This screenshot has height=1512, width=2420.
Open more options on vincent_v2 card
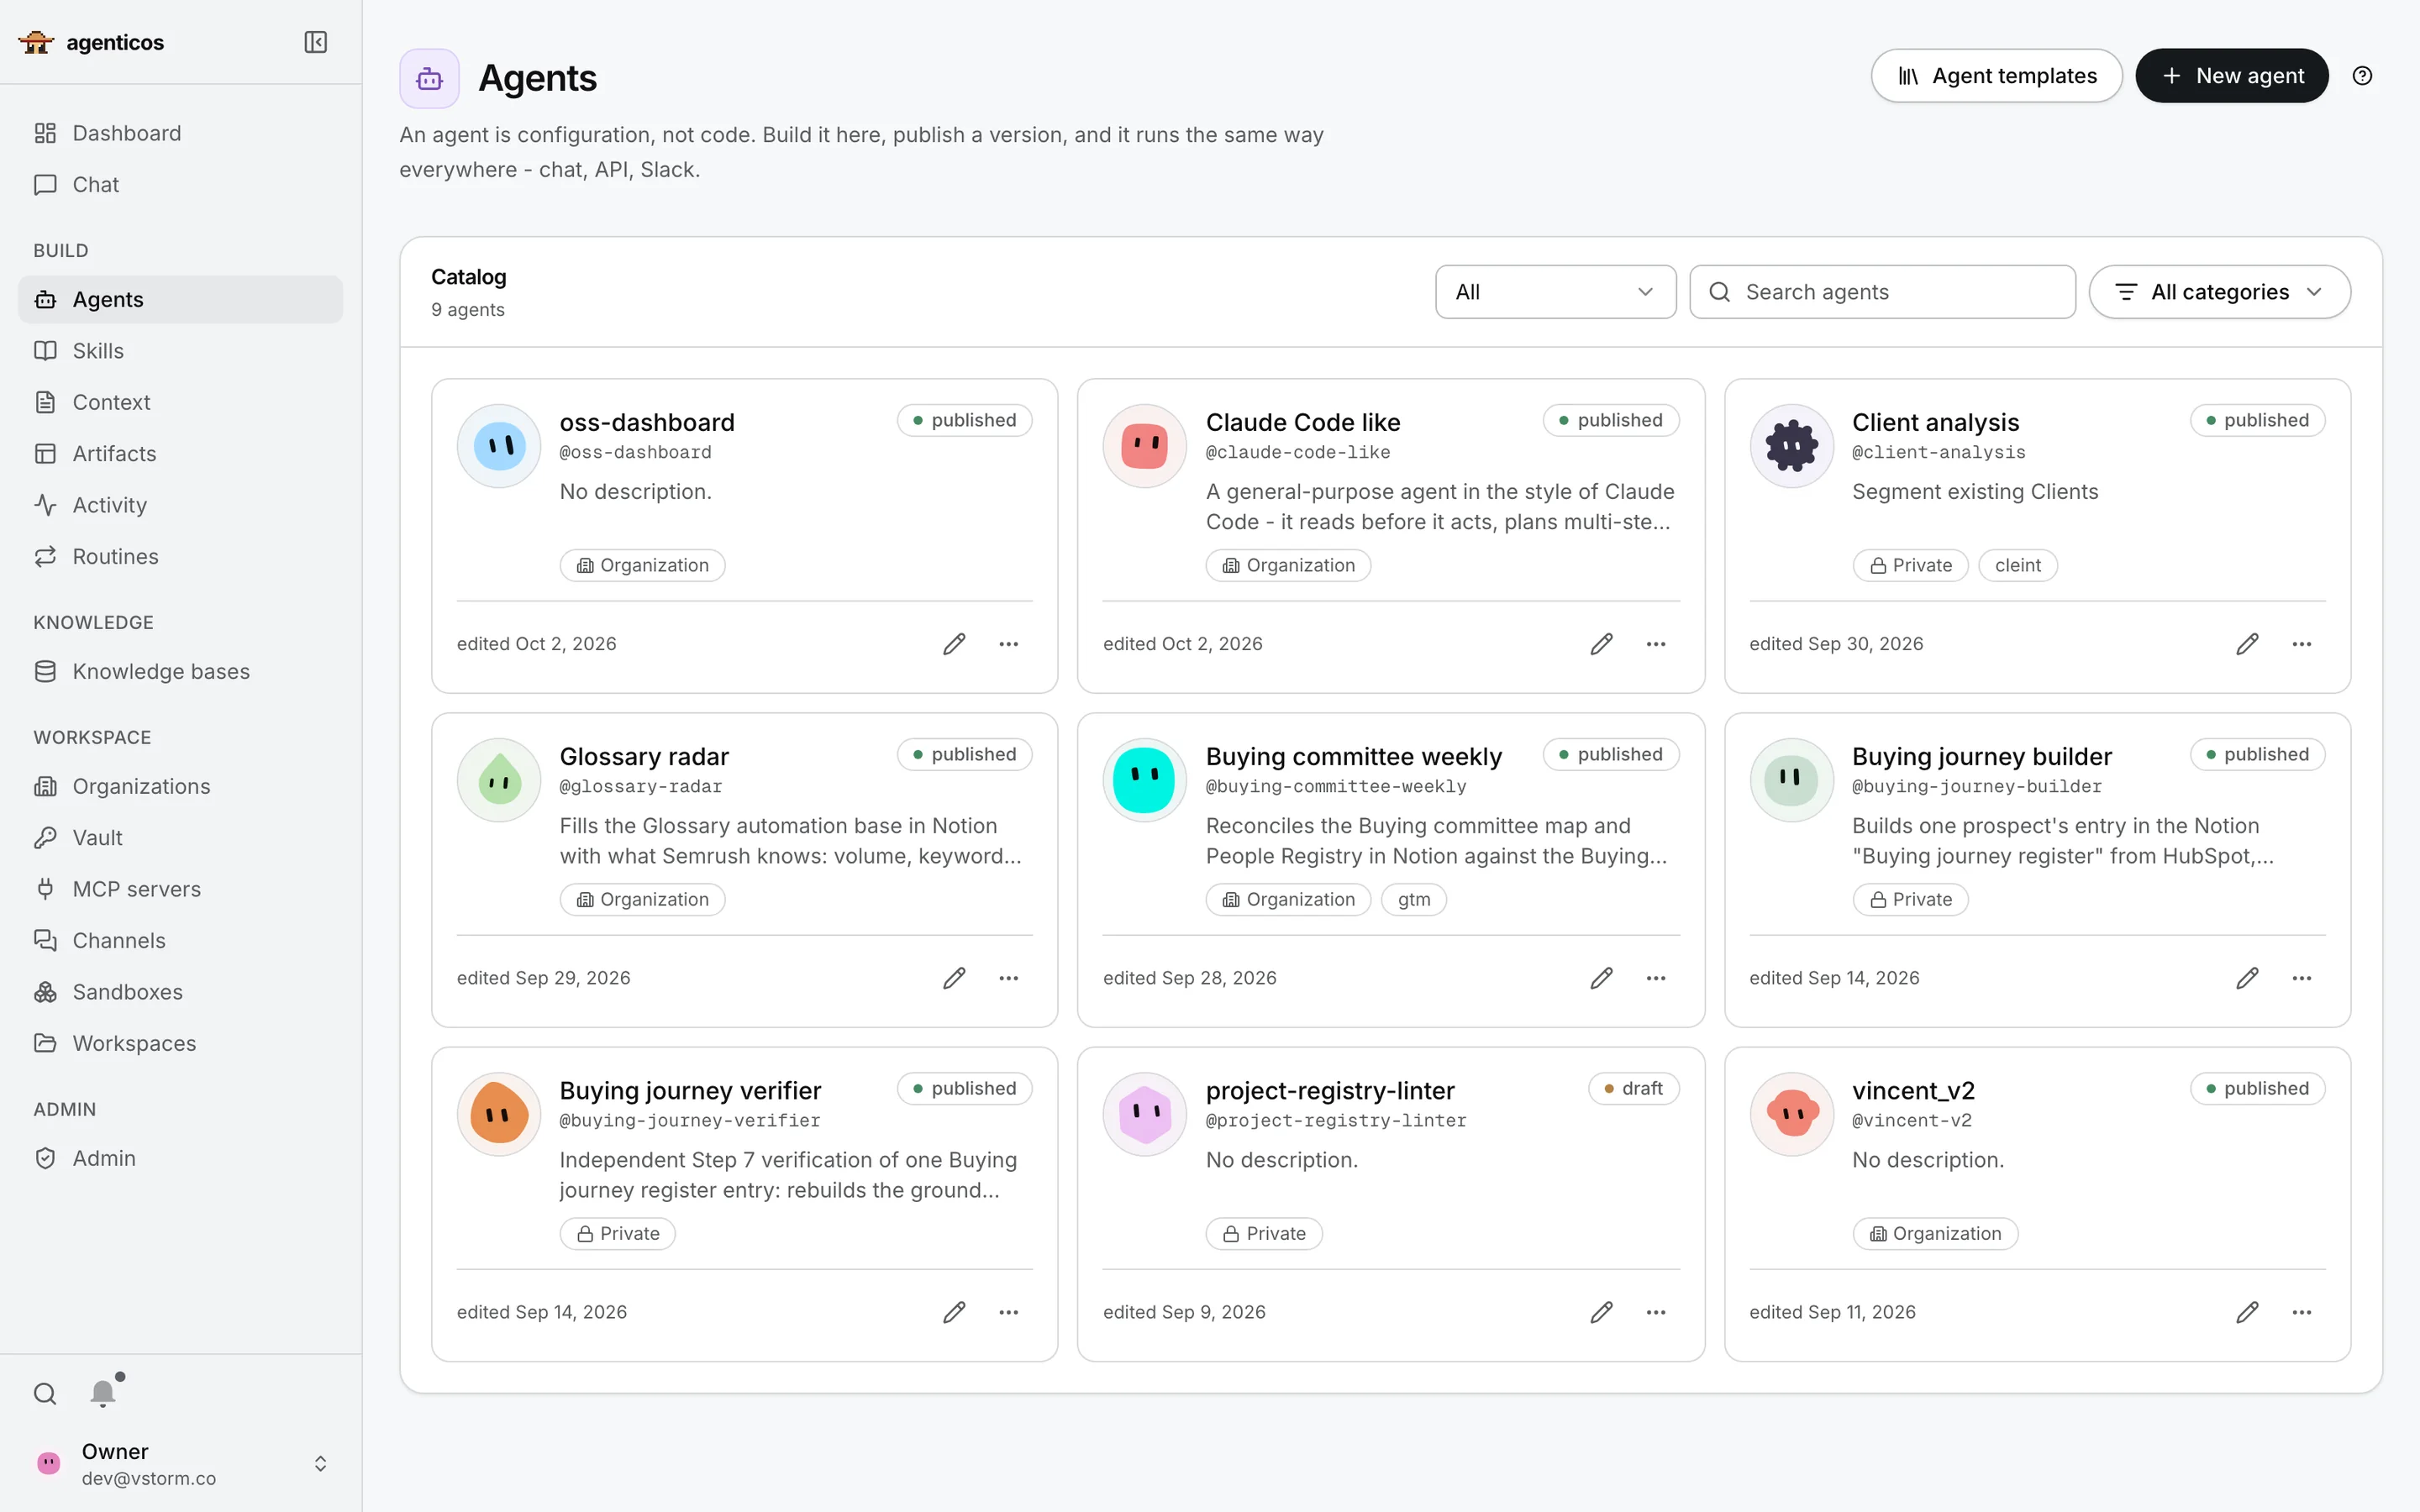coord(2302,1312)
